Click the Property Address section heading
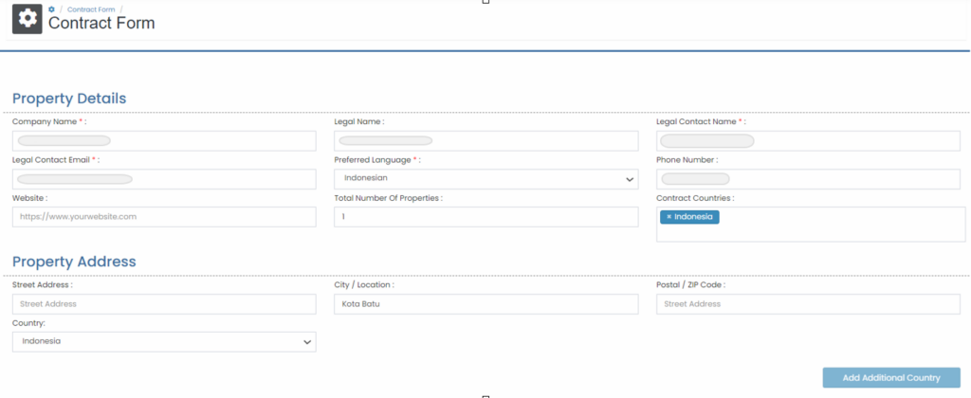The width and height of the screenshot is (971, 398). pyautogui.click(x=74, y=262)
